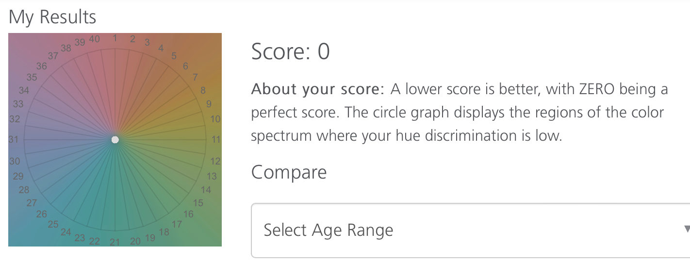Click number 26 on the hue circle

point(41,214)
